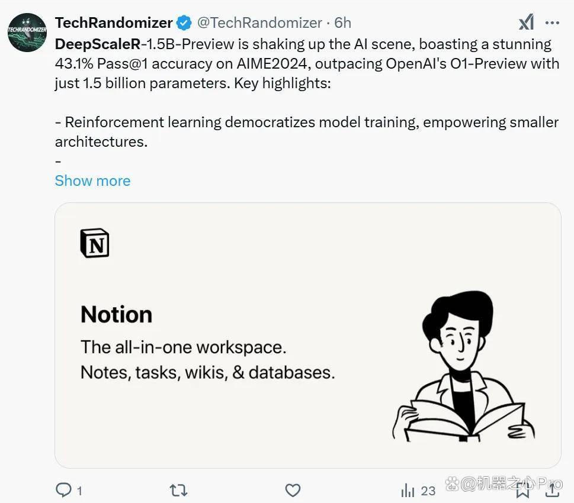Open the three-dot more options menu
The image size is (574, 503).
(x=552, y=22)
